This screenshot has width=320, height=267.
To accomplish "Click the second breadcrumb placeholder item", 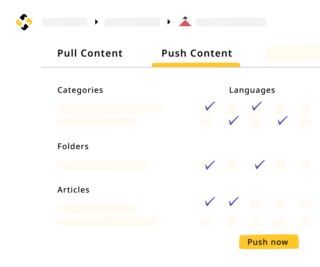I will tap(132, 22).
